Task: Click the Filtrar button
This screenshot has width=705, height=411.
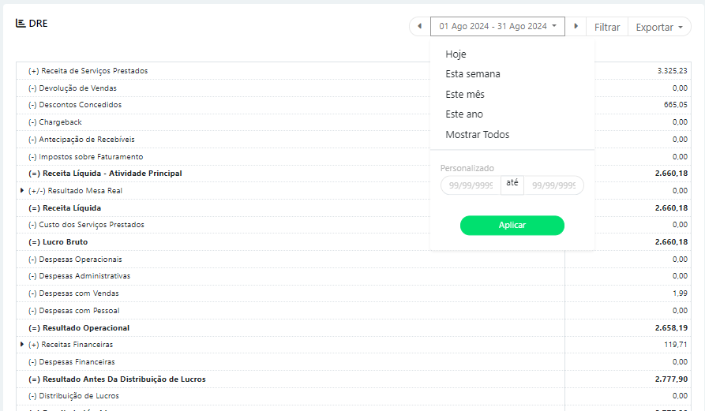Action: tap(607, 27)
